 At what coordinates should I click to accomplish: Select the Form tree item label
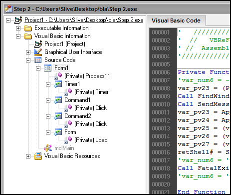70,132
